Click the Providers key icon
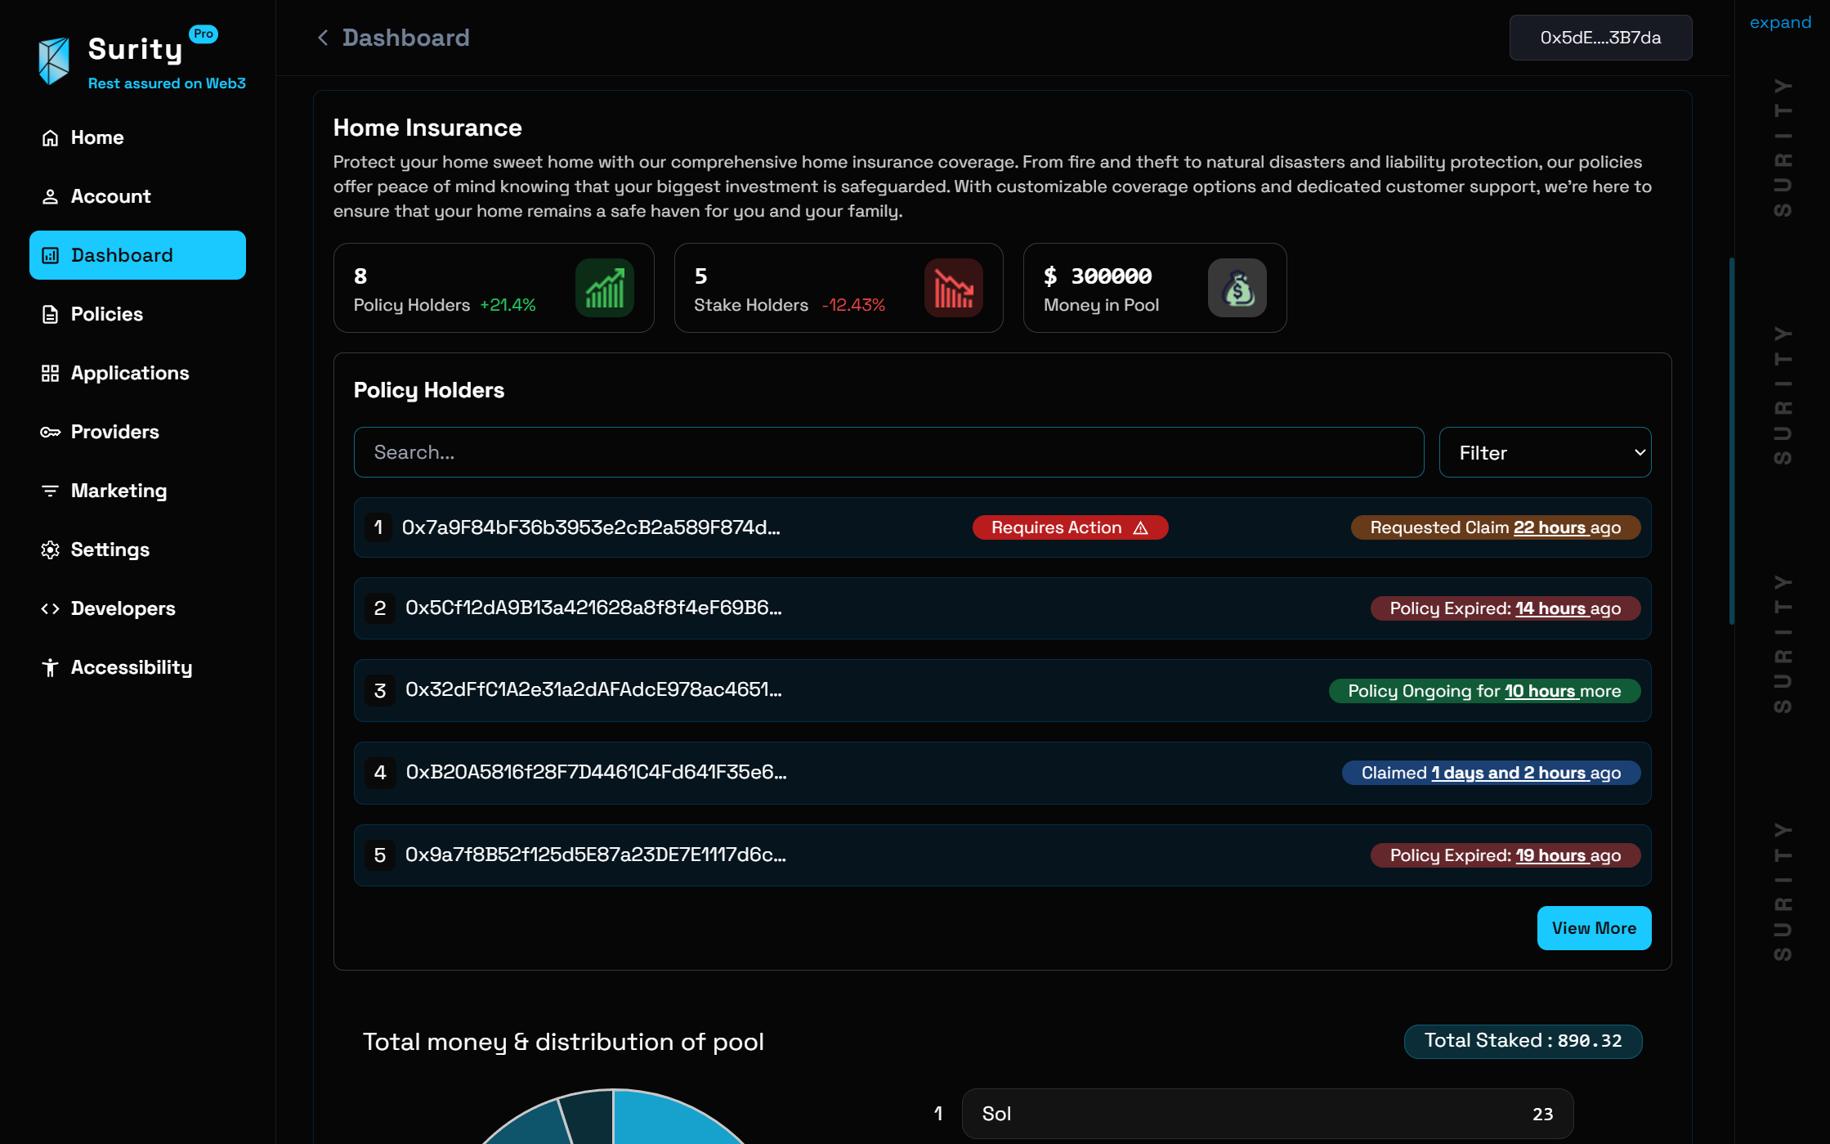The height and width of the screenshot is (1144, 1830). coord(50,432)
